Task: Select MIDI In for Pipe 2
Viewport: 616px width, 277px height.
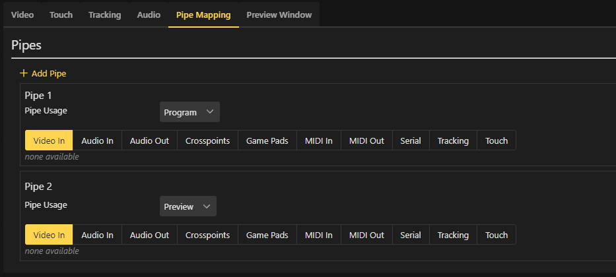Action: point(319,235)
